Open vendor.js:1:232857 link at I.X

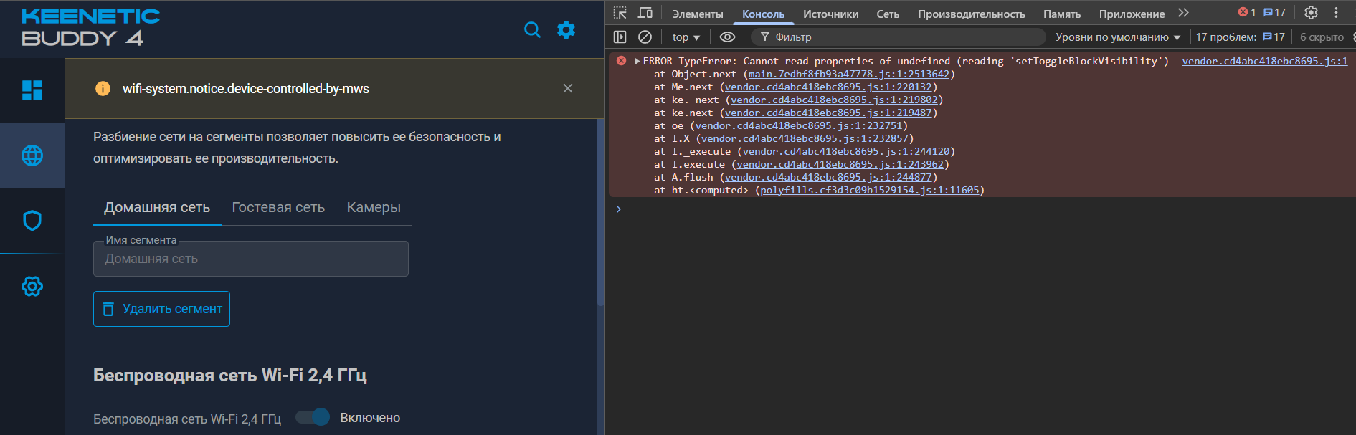point(805,138)
